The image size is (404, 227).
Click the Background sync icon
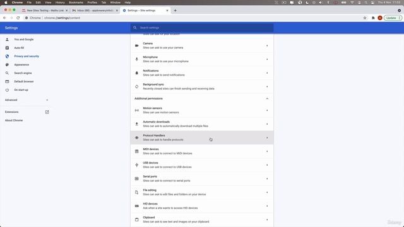coord(137,86)
